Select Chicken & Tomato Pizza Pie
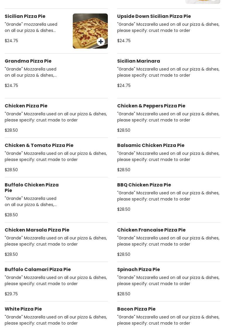Screen dimensions: 225x329 pos(39,145)
